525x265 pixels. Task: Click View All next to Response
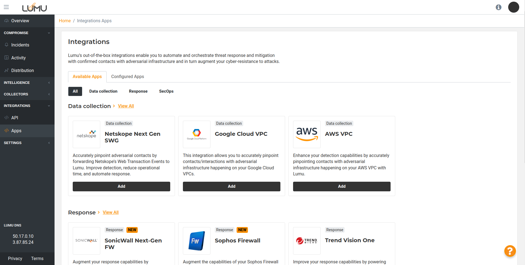(110, 212)
